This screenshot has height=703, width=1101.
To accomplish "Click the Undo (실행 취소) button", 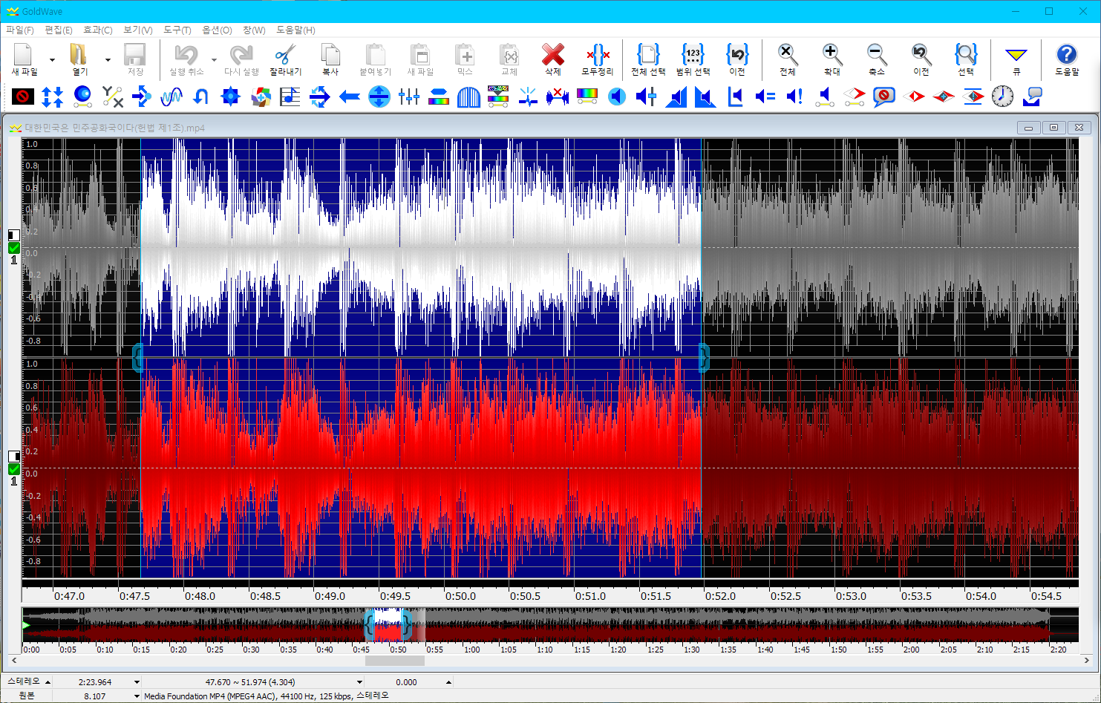I will pyautogui.click(x=186, y=59).
